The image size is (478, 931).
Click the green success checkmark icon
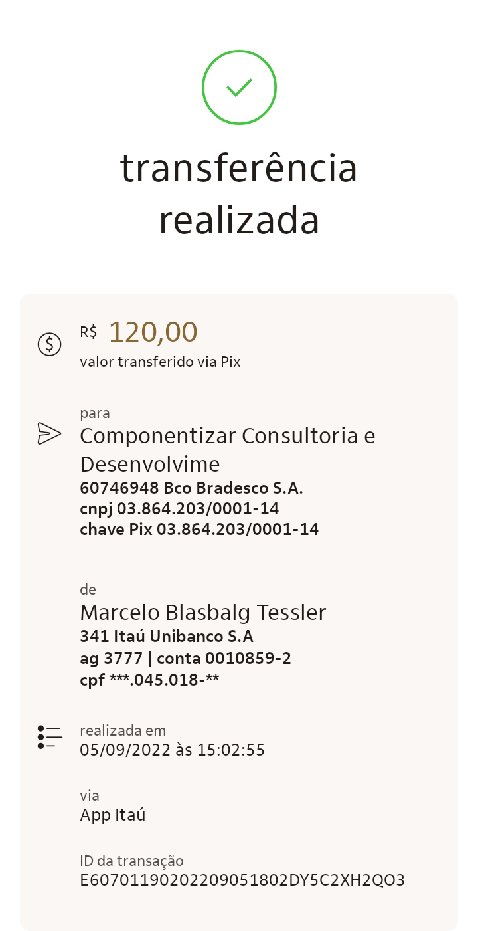239,87
